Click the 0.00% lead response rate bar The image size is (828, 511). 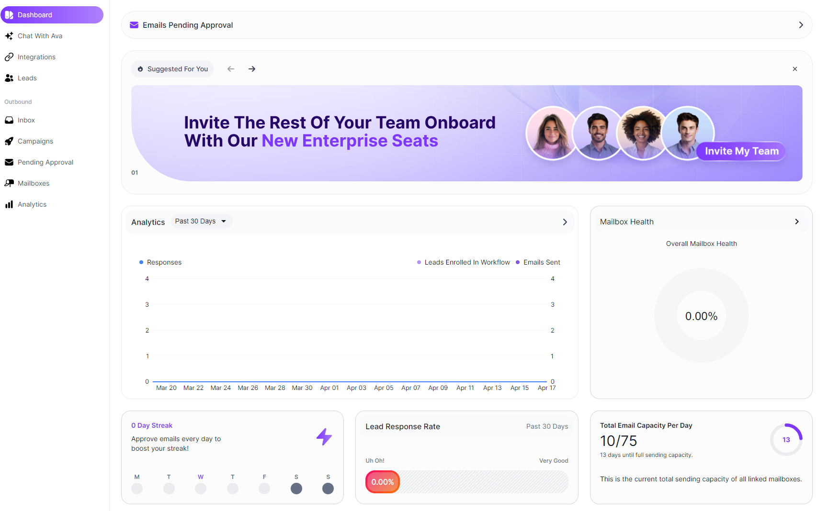383,482
